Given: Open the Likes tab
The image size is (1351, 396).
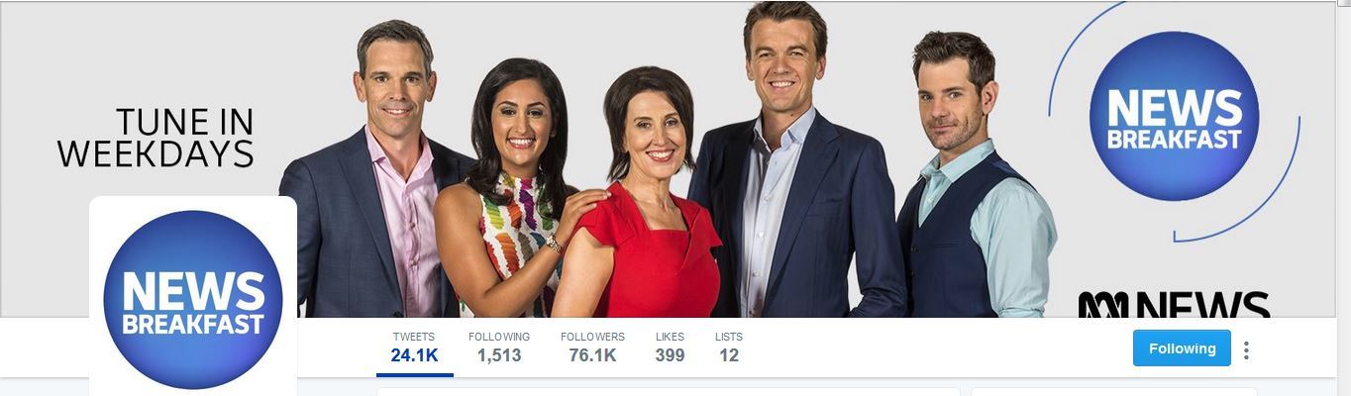Looking at the screenshot, I should point(670,347).
